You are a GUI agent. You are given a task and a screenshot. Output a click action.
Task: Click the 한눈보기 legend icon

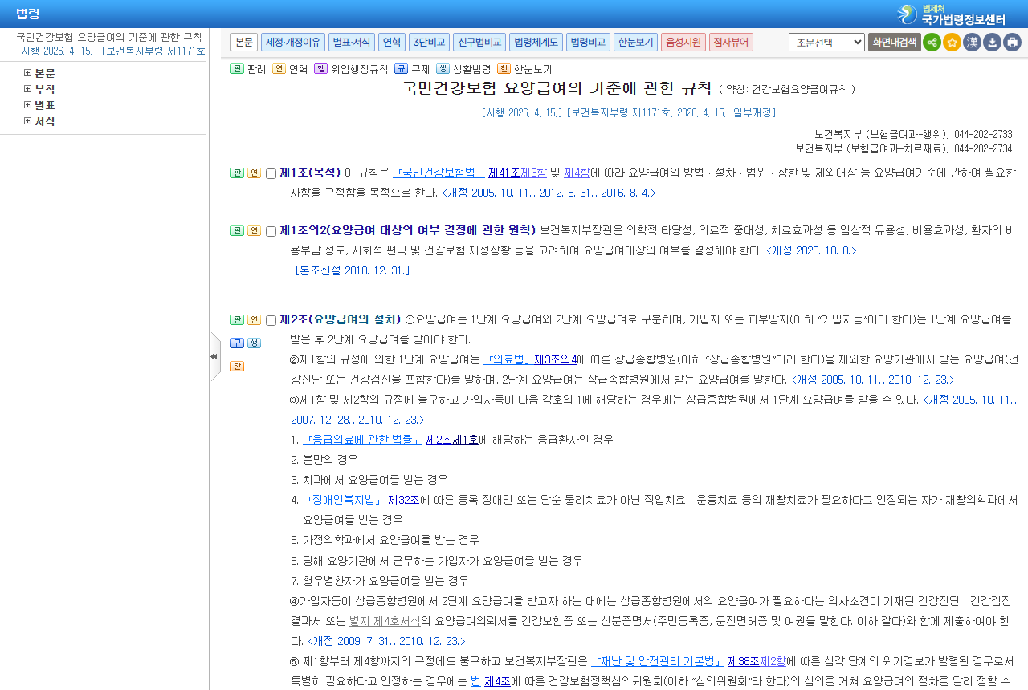tap(504, 69)
